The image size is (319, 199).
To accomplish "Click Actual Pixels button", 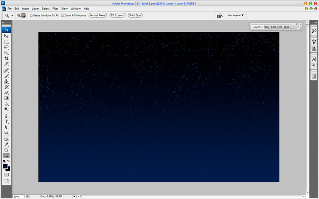I will [x=98, y=15].
